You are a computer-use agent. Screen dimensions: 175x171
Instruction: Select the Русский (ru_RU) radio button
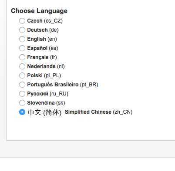click(22, 94)
